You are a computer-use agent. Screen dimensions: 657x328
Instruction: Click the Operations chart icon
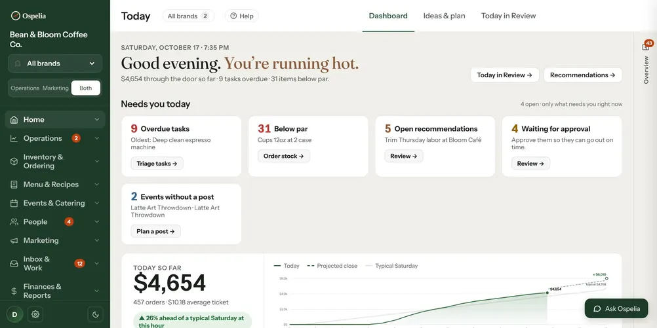tap(14, 139)
